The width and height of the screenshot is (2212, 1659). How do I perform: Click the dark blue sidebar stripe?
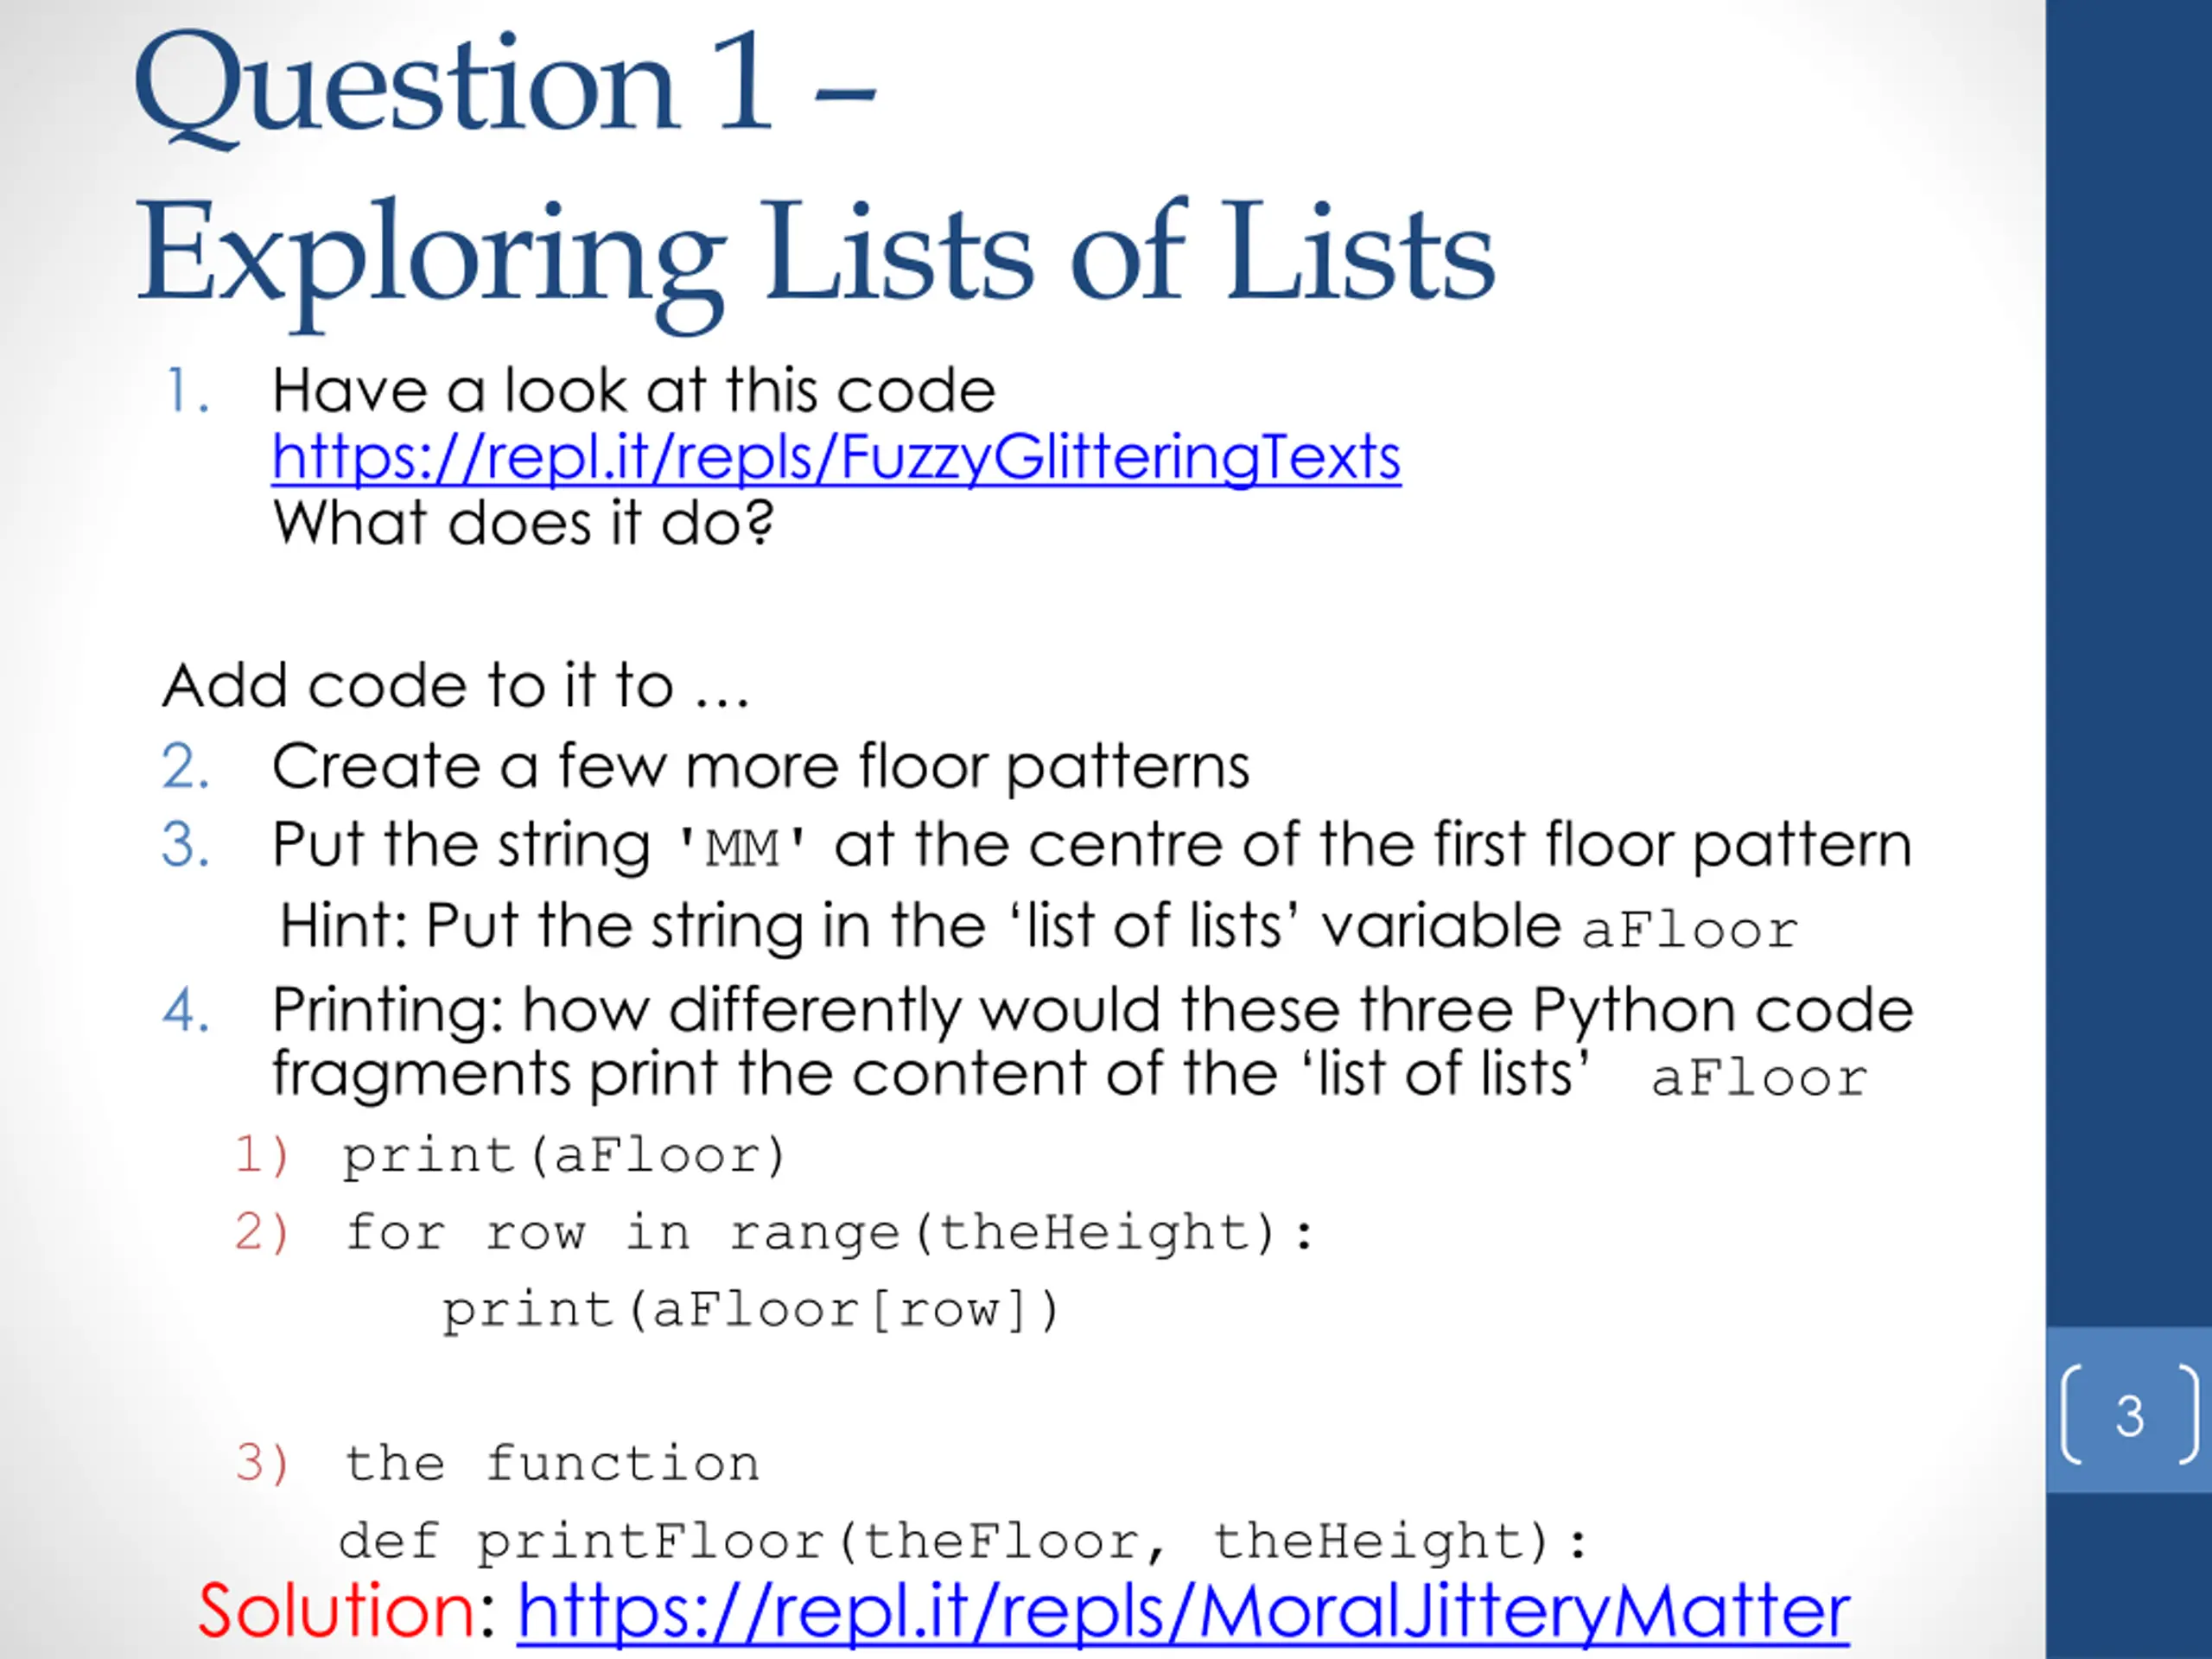point(2128,660)
